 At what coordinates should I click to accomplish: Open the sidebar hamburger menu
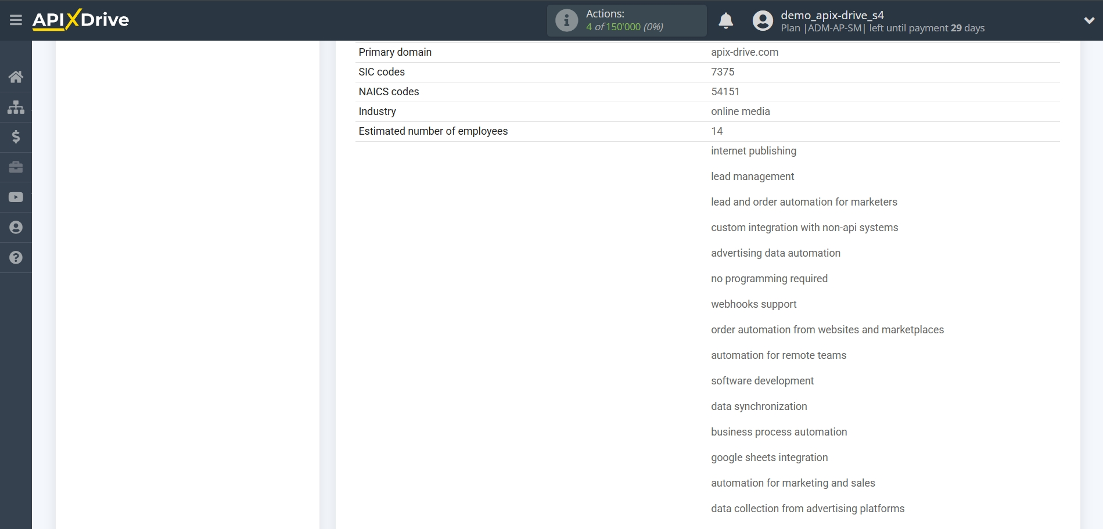coord(16,20)
